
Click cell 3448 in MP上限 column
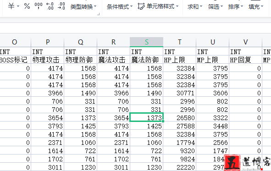(x=213, y=126)
